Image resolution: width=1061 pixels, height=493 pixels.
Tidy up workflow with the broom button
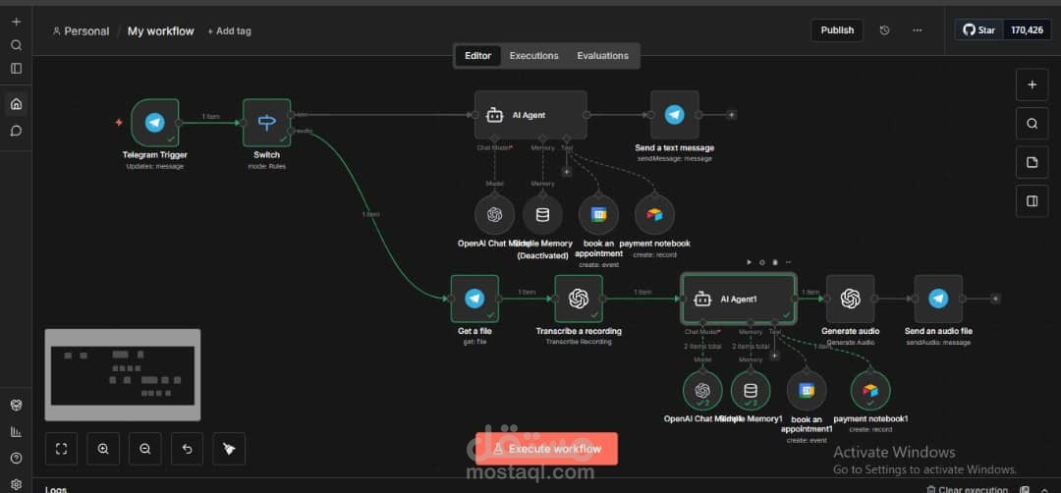click(229, 449)
